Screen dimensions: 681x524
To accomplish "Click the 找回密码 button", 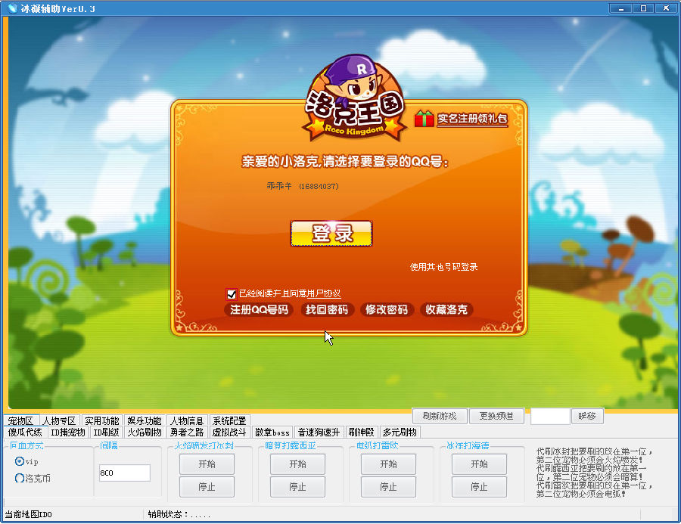I will 327,310.
